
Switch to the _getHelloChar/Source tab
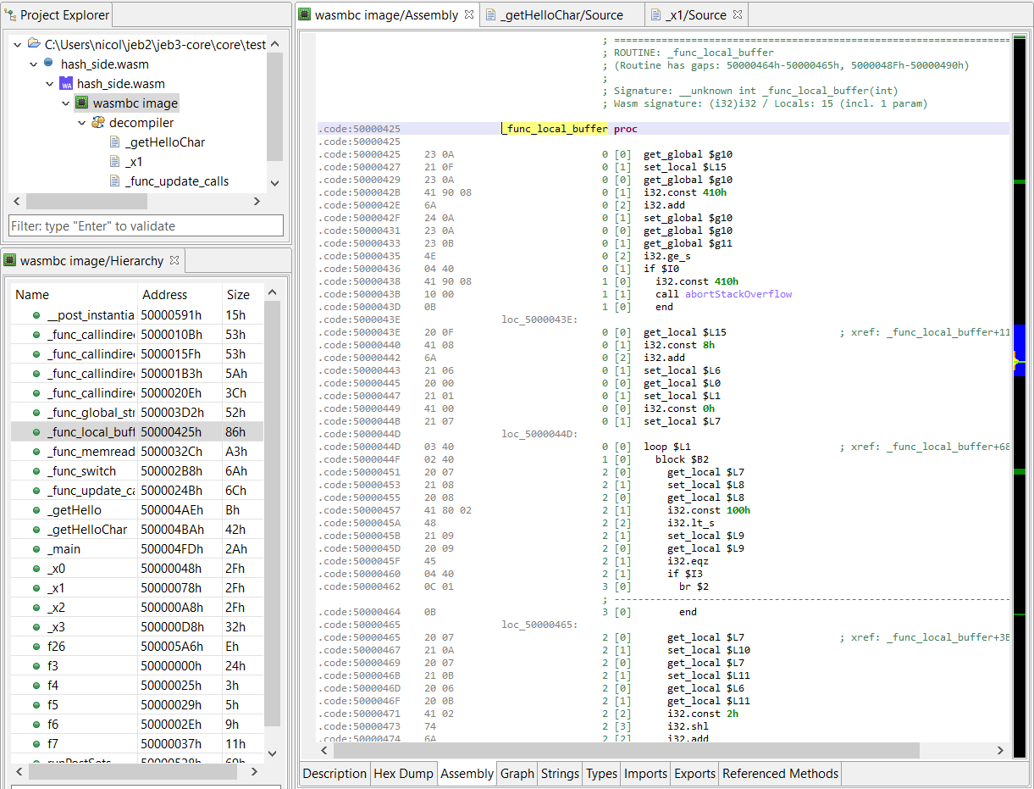[561, 14]
